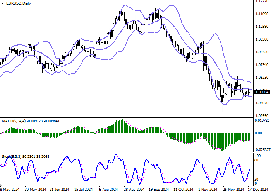Click the MACD 0.019726 axis value
Screen dimensions: 271x193
point(262,120)
